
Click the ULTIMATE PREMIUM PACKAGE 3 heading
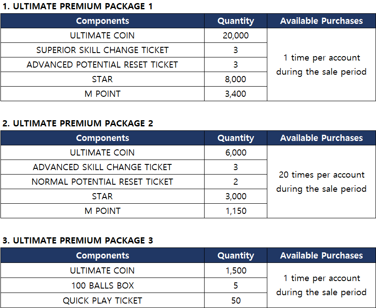tap(77, 240)
